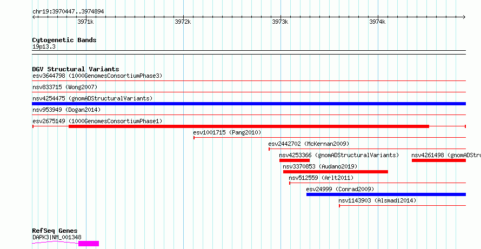Open nsv4253366 (gnomADStructuralVariants) label
The image size is (481, 249).
(339, 155)
